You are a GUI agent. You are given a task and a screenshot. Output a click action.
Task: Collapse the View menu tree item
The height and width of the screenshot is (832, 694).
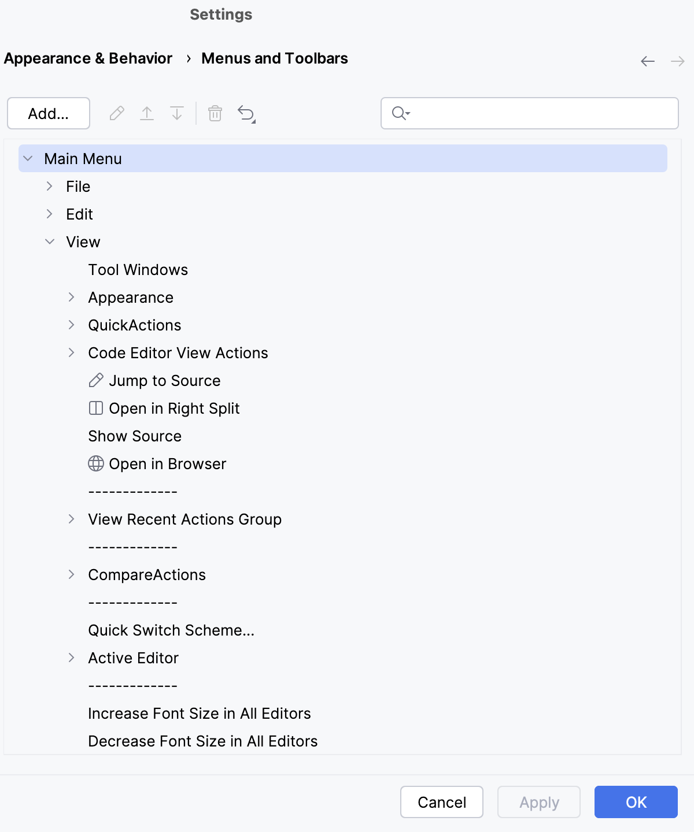(x=50, y=242)
